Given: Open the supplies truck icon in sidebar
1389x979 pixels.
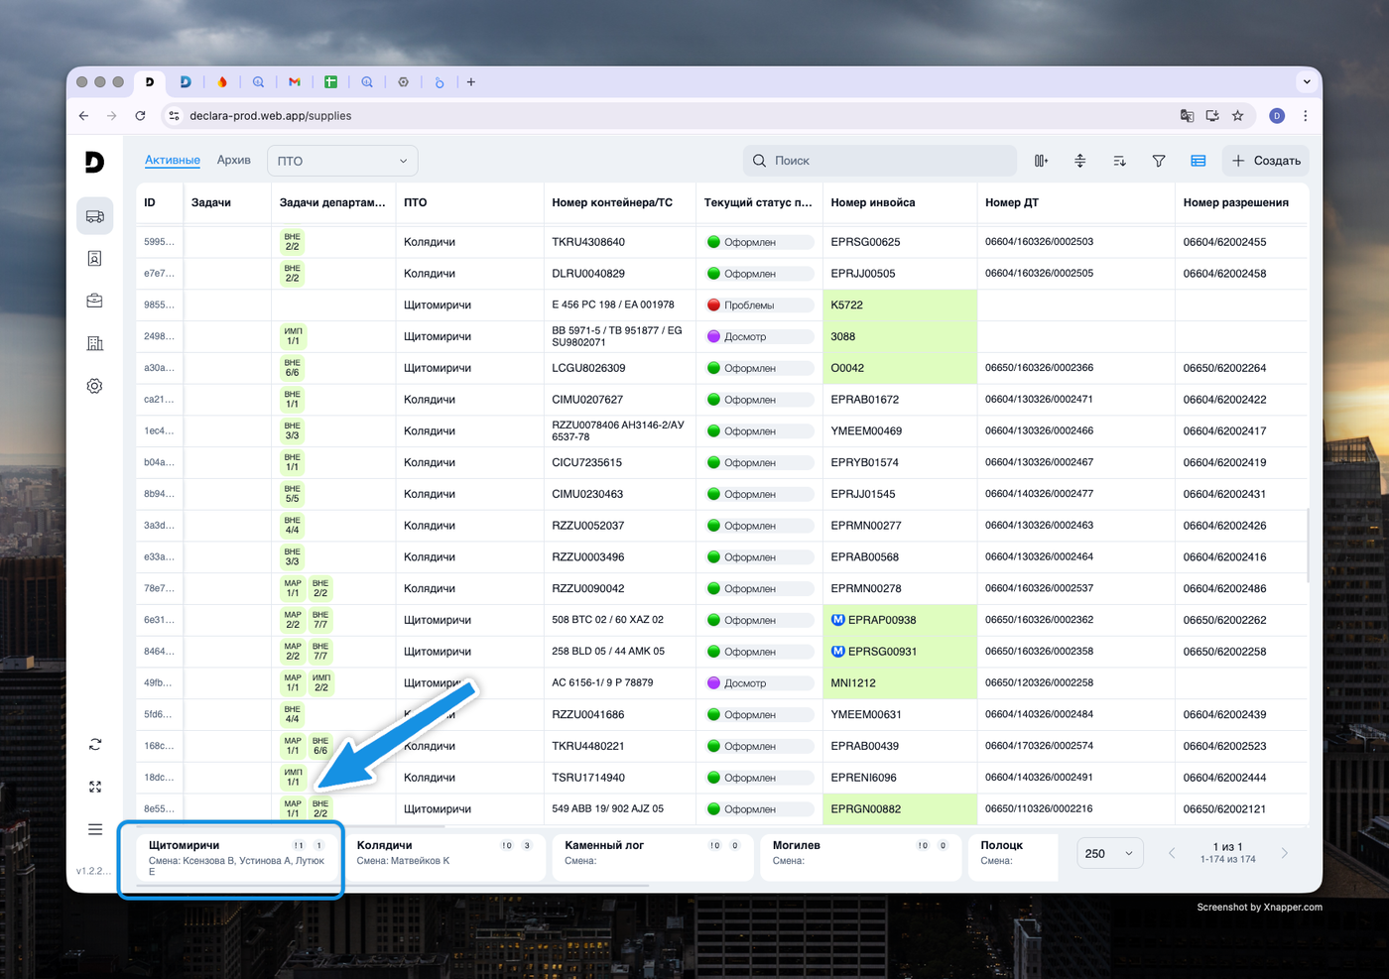Looking at the screenshot, I should [95, 216].
